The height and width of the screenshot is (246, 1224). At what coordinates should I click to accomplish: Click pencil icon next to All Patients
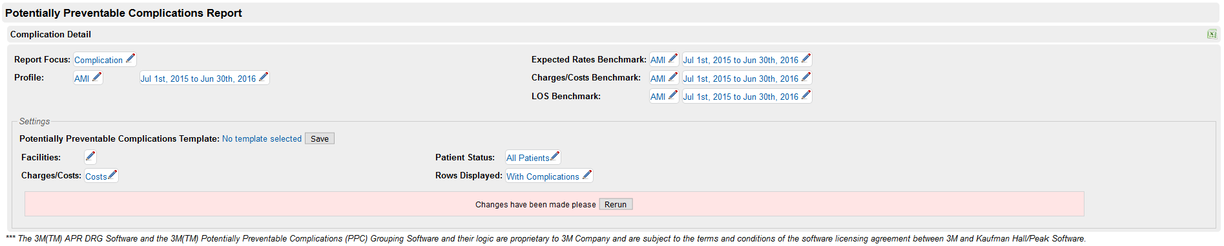click(555, 156)
